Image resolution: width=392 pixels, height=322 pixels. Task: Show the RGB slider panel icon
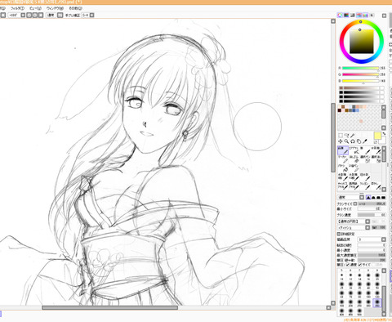346,16
